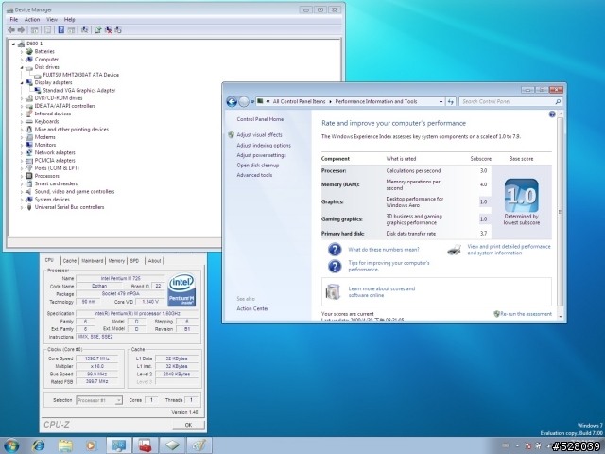Click the Back button in Control Panel window
Viewport: 605px width, 454px height.
pos(232,102)
